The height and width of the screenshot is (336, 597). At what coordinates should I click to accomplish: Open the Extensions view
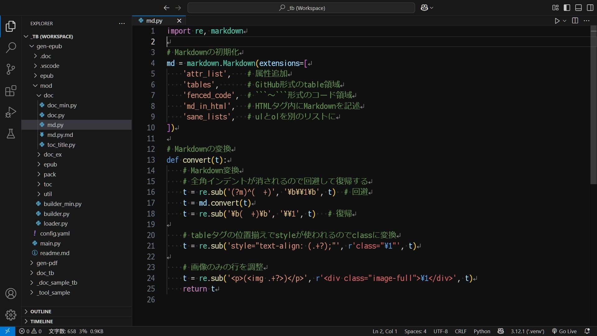11,91
